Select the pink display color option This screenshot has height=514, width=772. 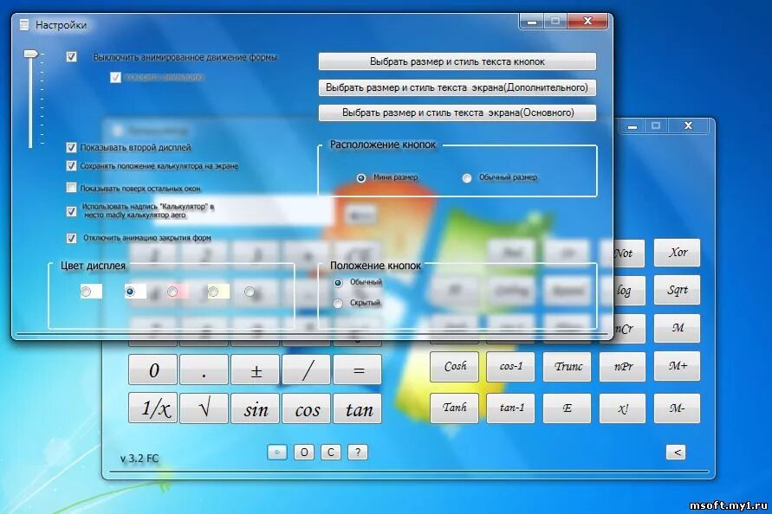pyautogui.click(x=172, y=292)
